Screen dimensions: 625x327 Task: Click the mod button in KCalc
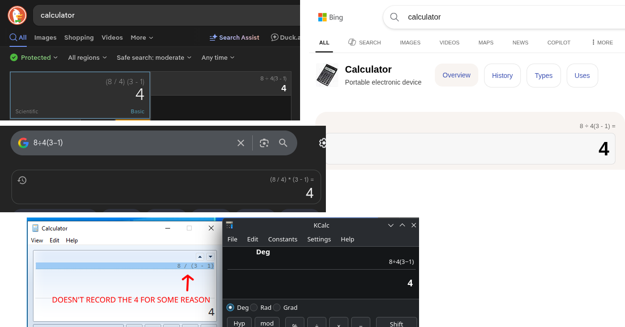(267, 323)
